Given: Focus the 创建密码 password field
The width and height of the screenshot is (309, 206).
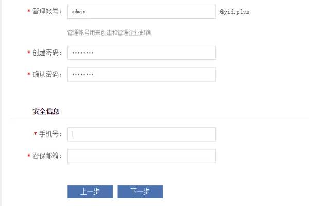Looking at the screenshot, I should click(141, 53).
